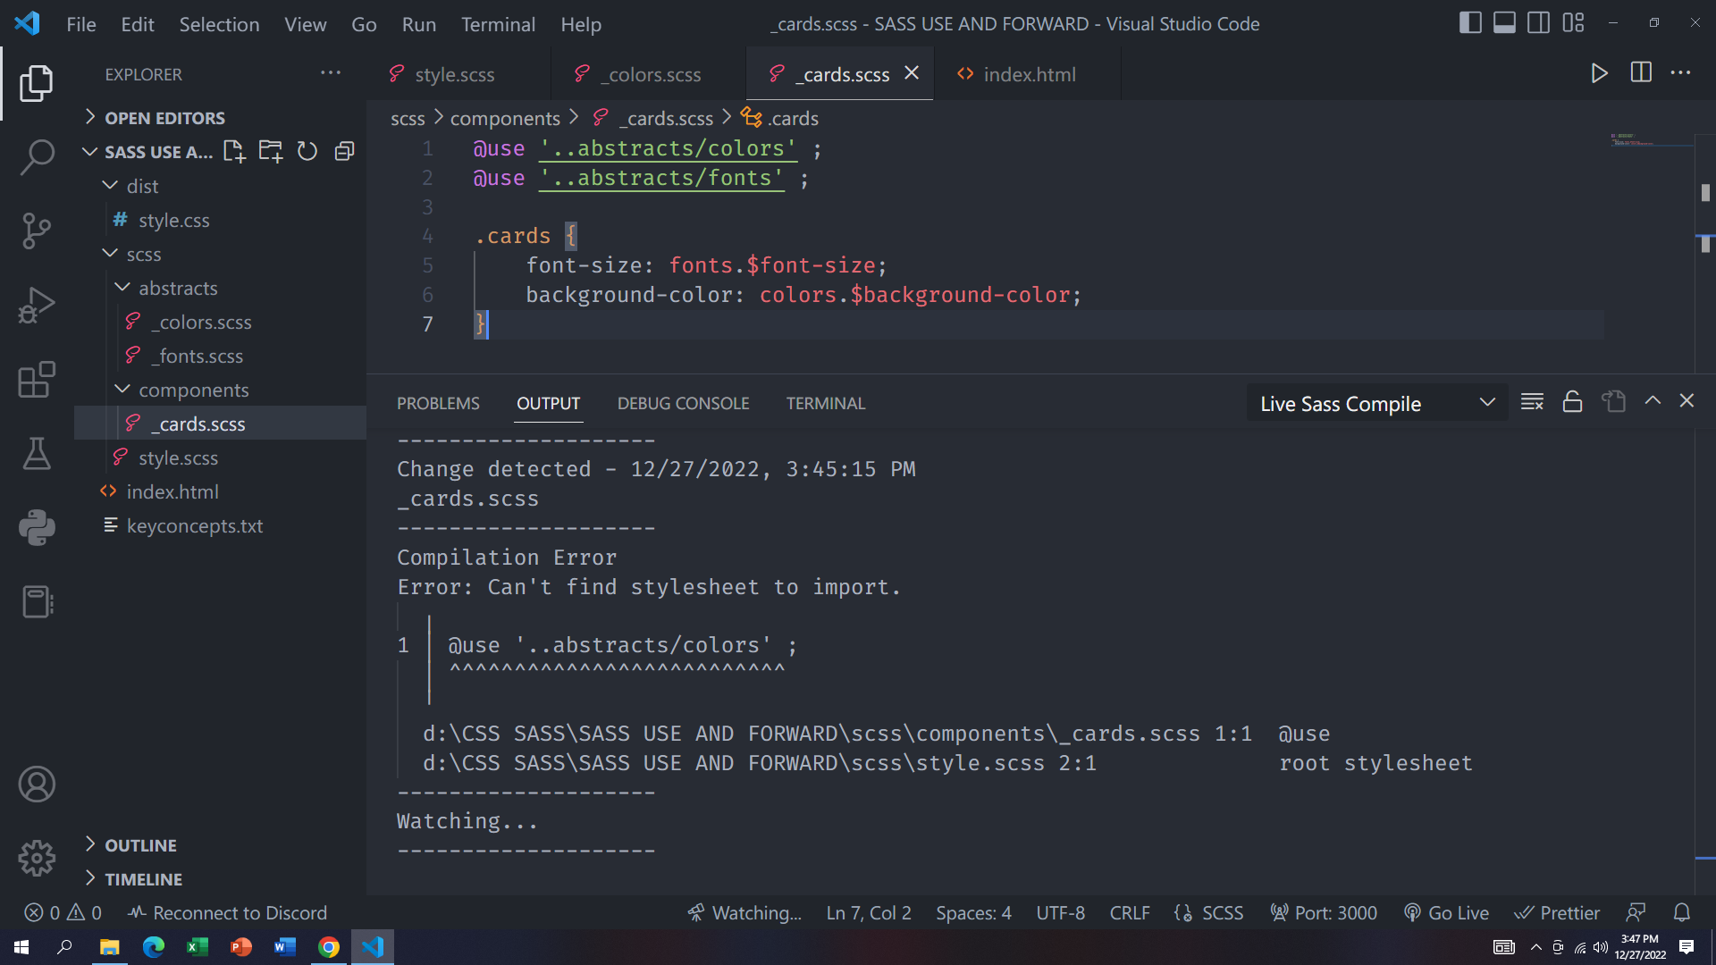Collapse SASS USE A... workspace folder
The width and height of the screenshot is (1716, 965).
(x=147, y=152)
